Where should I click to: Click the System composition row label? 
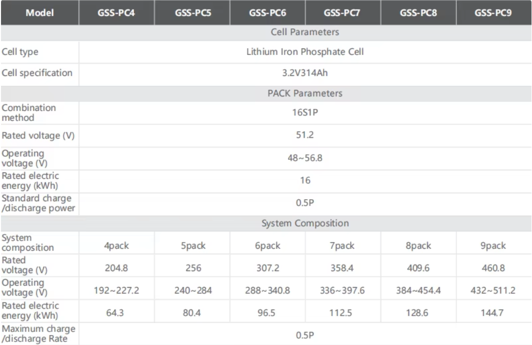28,243
